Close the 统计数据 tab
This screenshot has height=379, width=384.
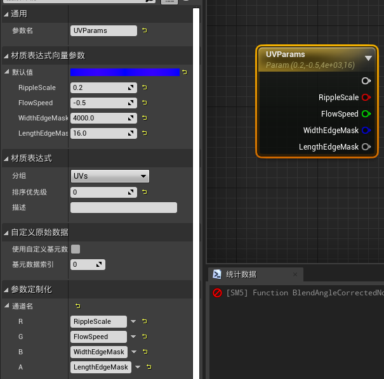coord(295,274)
